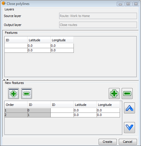141x146 pixels.
Task: Collapse split pane using small up triangle
Action: point(4,80)
